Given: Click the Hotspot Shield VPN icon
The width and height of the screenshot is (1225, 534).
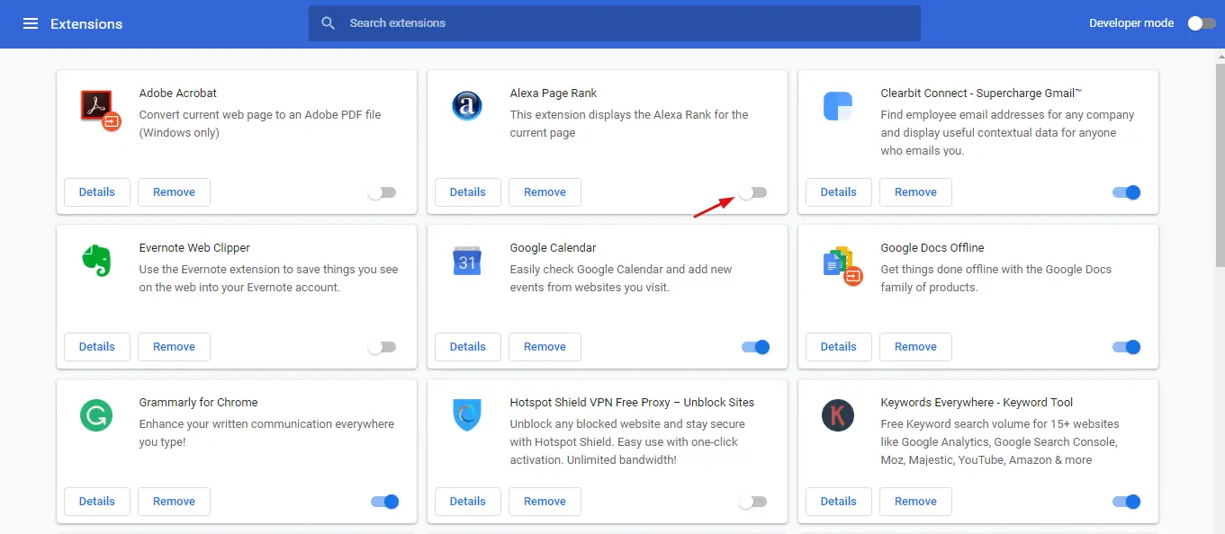Looking at the screenshot, I should 466,415.
